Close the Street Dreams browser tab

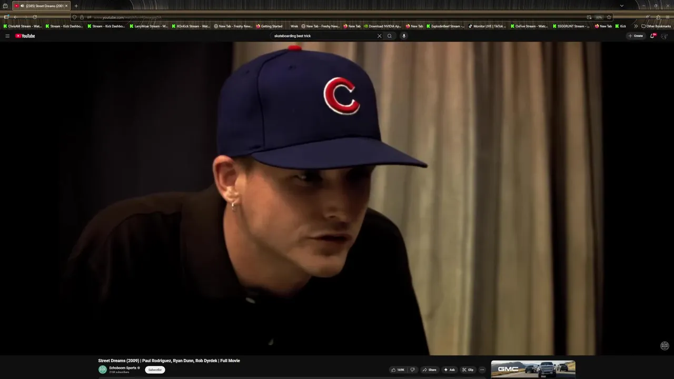coord(66,6)
